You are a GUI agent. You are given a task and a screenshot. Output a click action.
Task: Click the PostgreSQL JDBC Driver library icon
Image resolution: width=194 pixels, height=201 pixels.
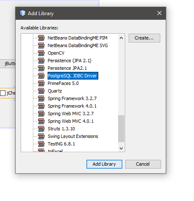pos(41,76)
